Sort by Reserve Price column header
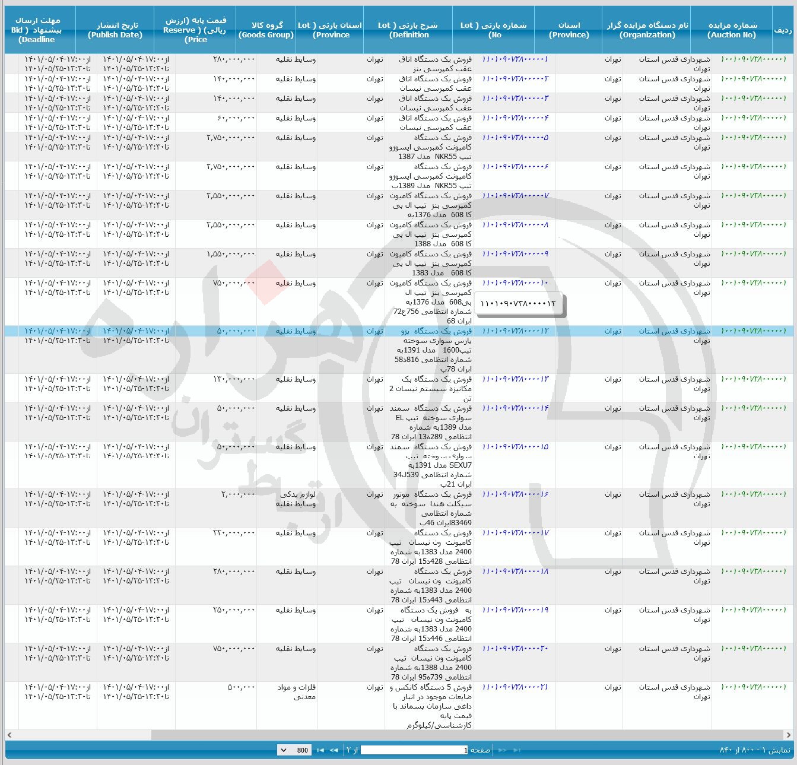 195,30
